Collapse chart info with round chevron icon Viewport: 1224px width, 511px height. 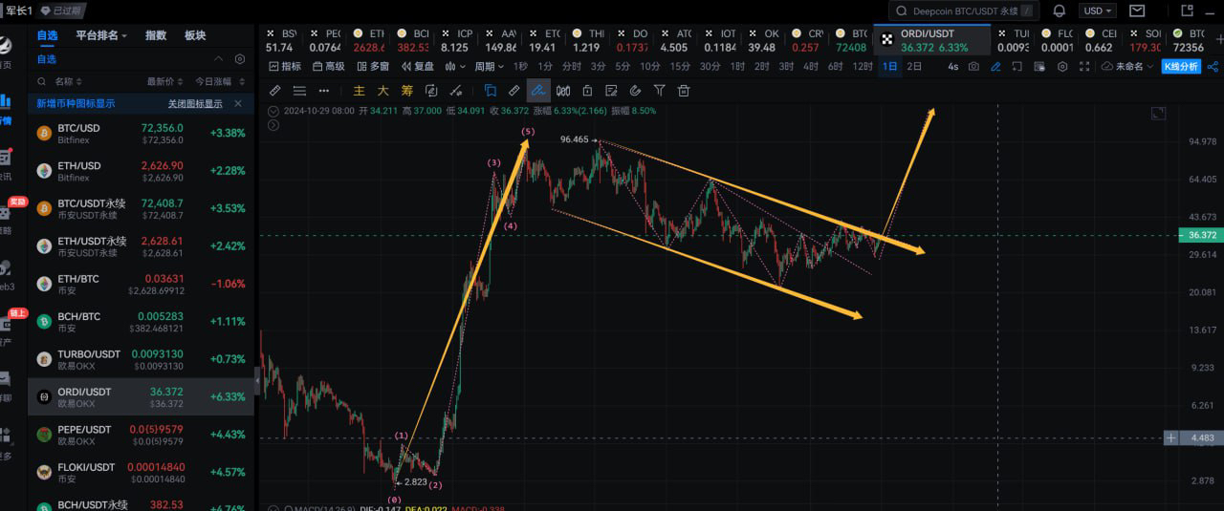(x=273, y=111)
